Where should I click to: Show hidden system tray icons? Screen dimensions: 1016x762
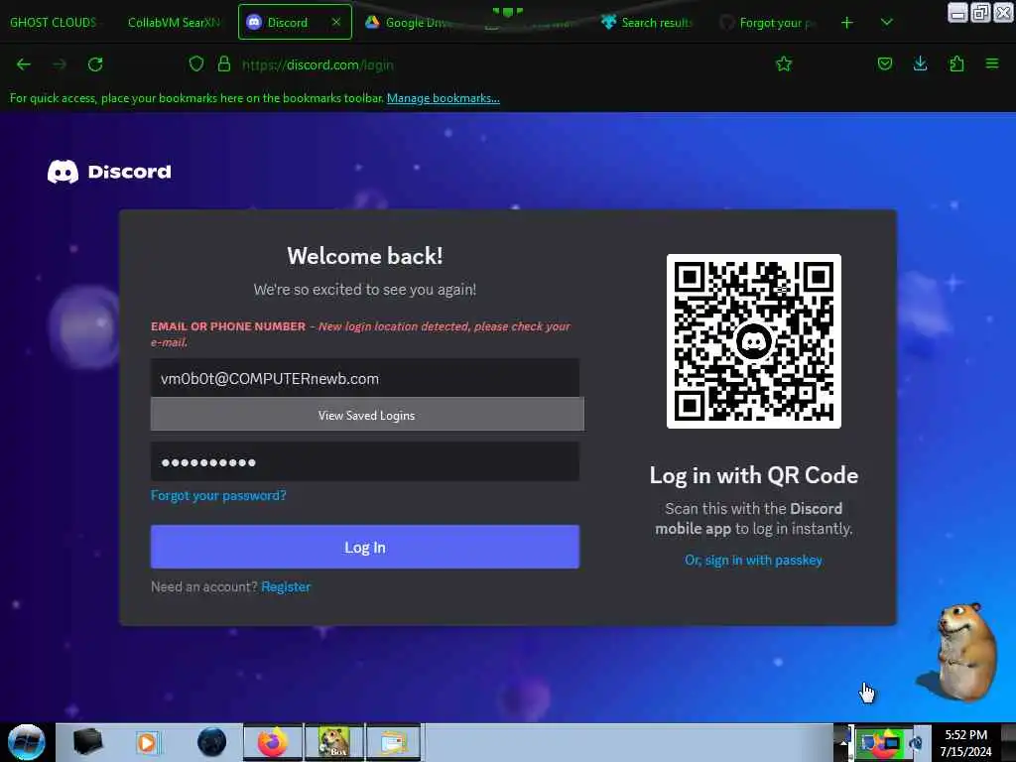pos(843,742)
